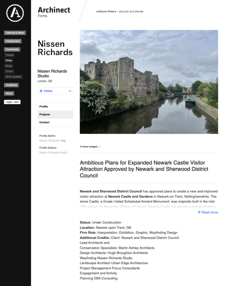Select Firms in the sidebar
The width and height of the screenshot is (237, 286).
pos(9,60)
